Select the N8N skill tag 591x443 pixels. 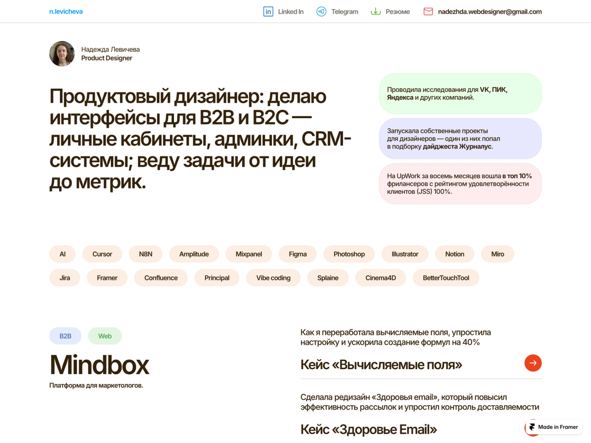(146, 254)
